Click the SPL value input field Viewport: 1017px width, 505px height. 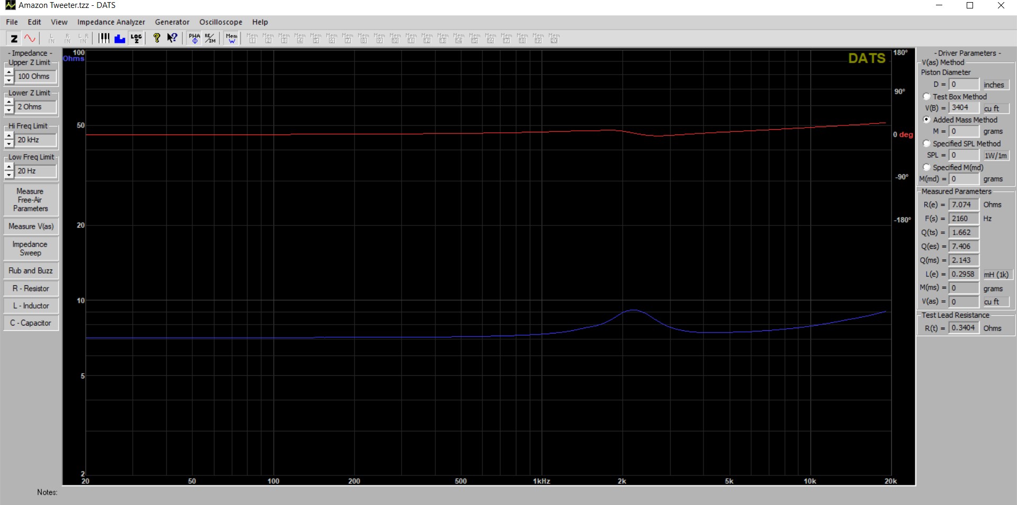point(964,155)
